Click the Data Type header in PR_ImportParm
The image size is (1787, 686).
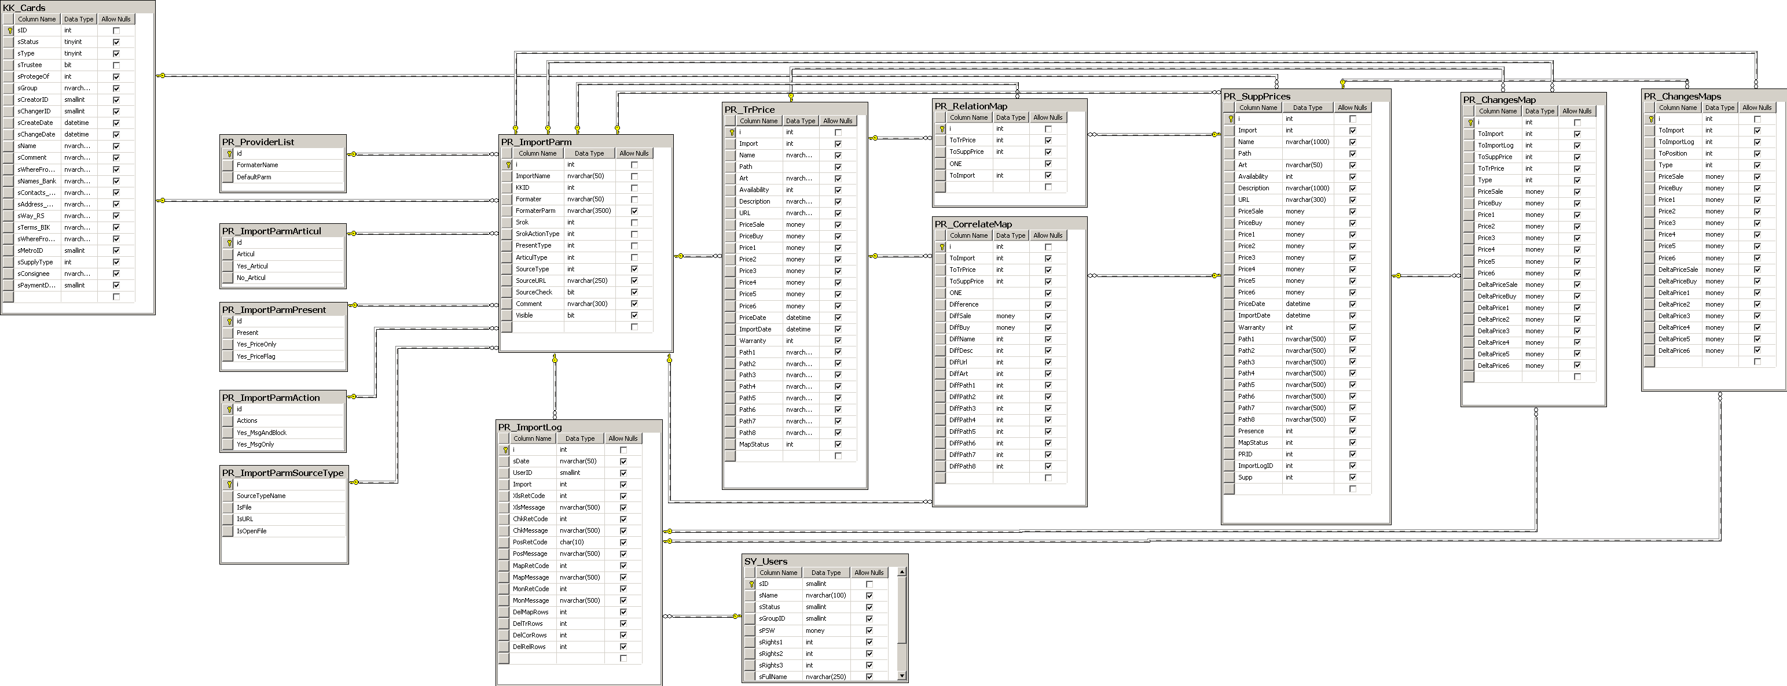click(589, 153)
